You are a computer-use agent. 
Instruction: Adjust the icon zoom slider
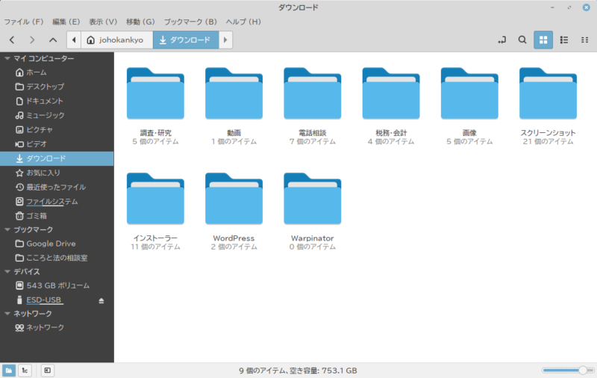tap(581, 370)
